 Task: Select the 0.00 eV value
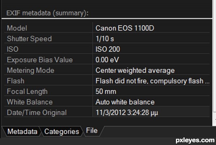(x=107, y=60)
